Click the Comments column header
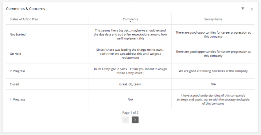The image size is (261, 135). (x=130, y=19)
